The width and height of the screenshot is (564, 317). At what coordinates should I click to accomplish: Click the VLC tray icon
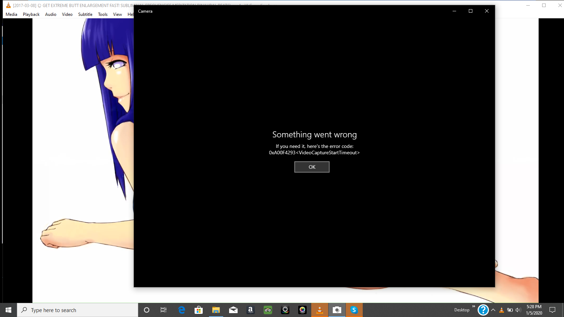[x=502, y=310]
